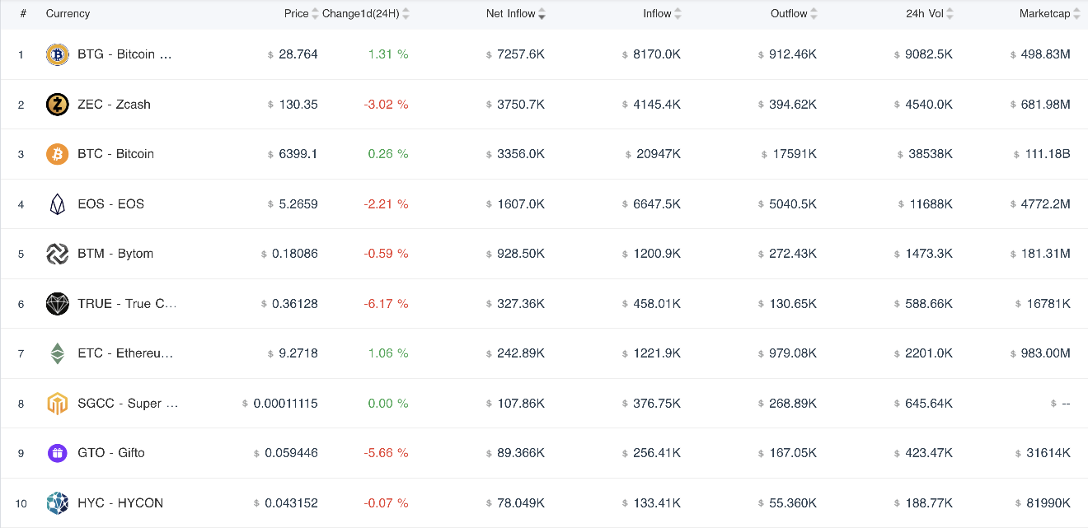Click the Bitcoin Gold coin icon

[x=57, y=54]
